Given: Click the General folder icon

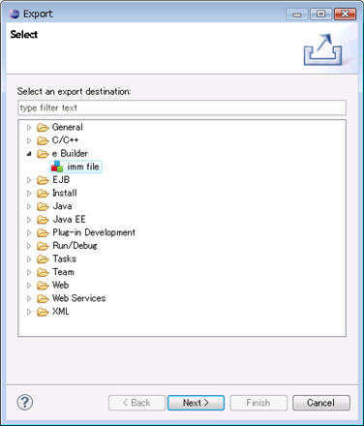Looking at the screenshot, I should point(43,128).
